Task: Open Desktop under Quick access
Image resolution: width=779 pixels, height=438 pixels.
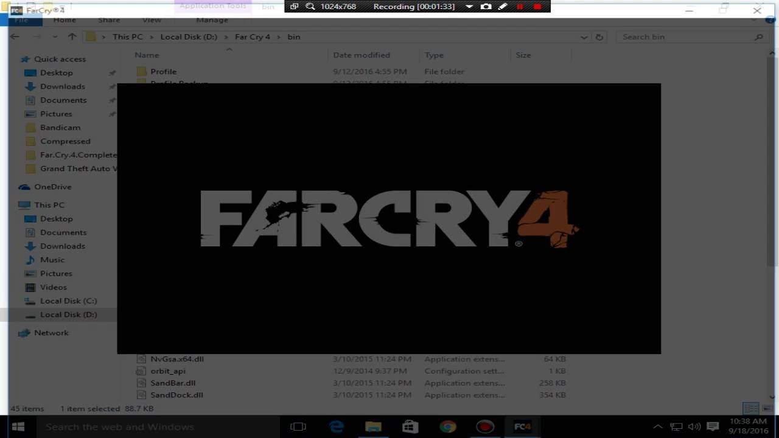Action: click(56, 72)
